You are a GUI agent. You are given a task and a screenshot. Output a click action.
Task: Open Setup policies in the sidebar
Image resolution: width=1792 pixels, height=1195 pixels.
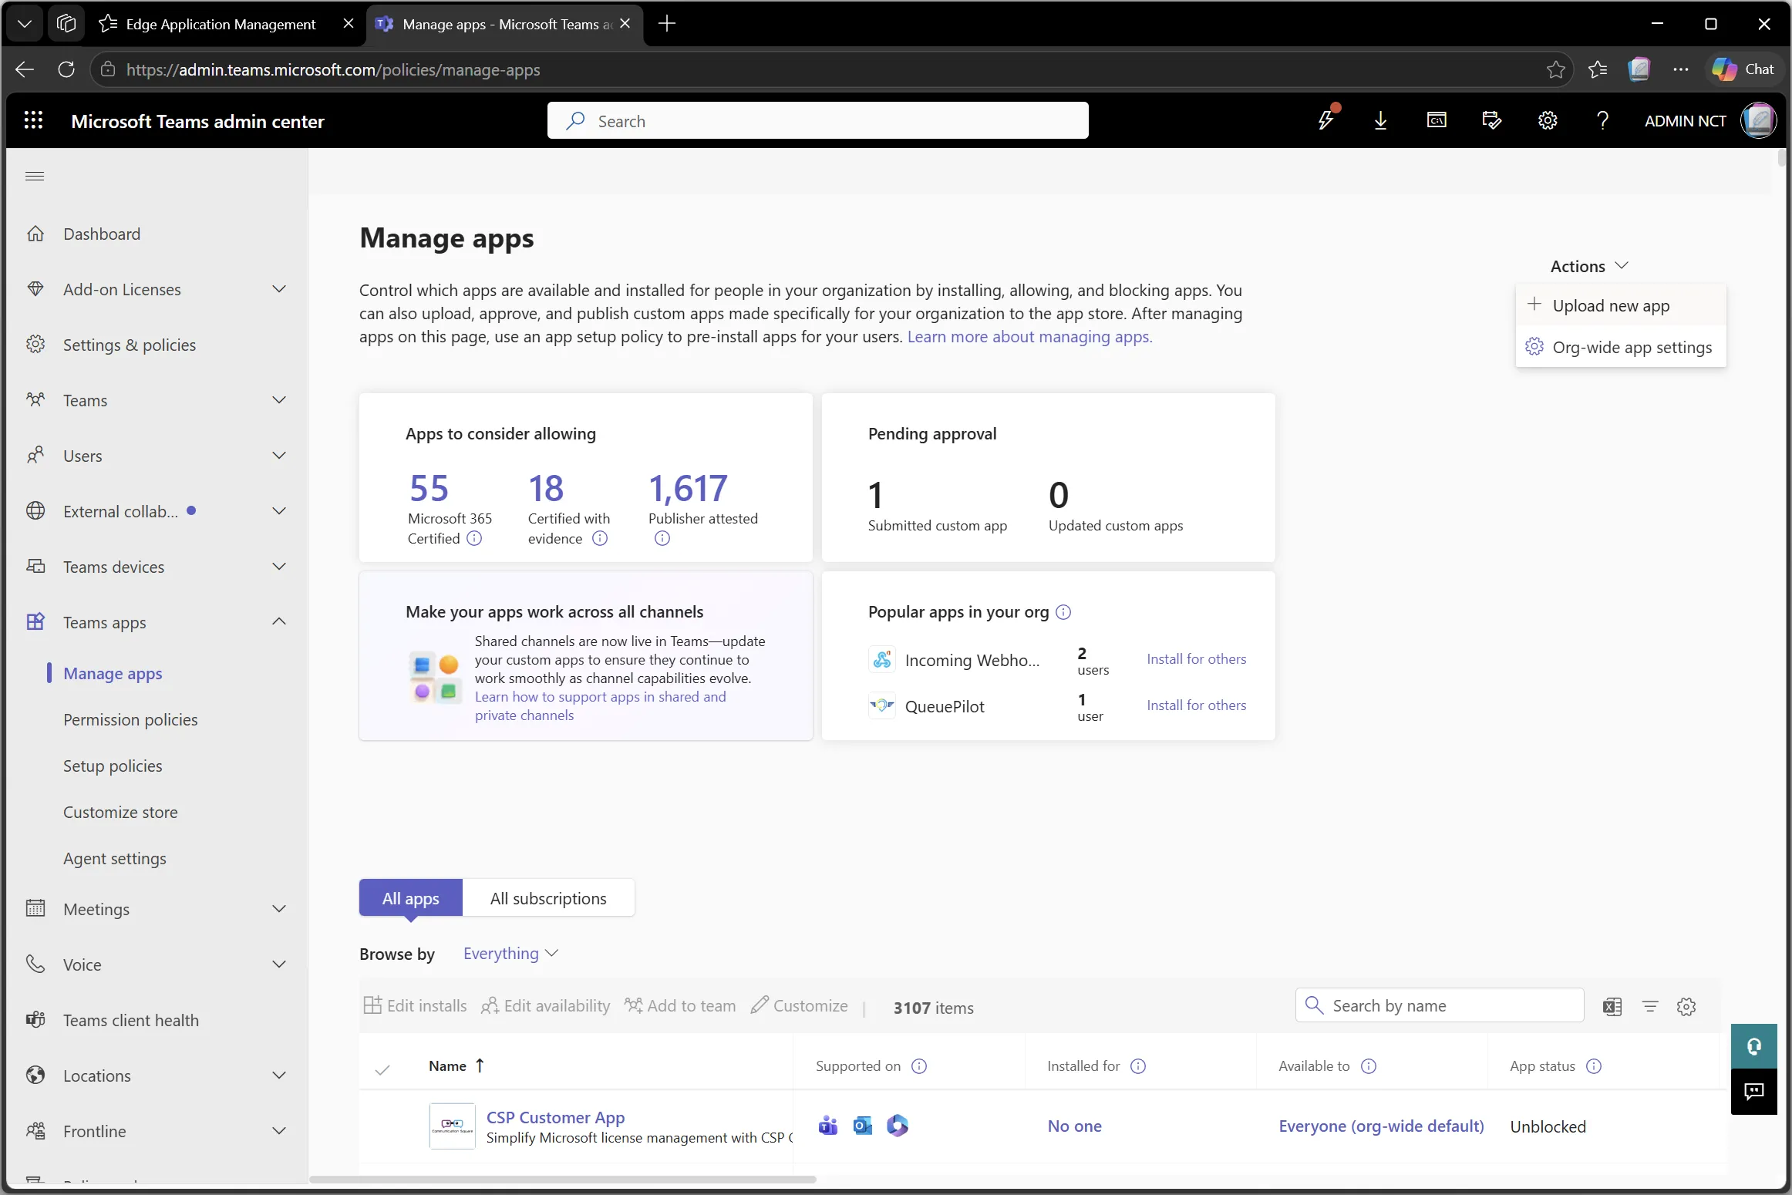tap(113, 766)
